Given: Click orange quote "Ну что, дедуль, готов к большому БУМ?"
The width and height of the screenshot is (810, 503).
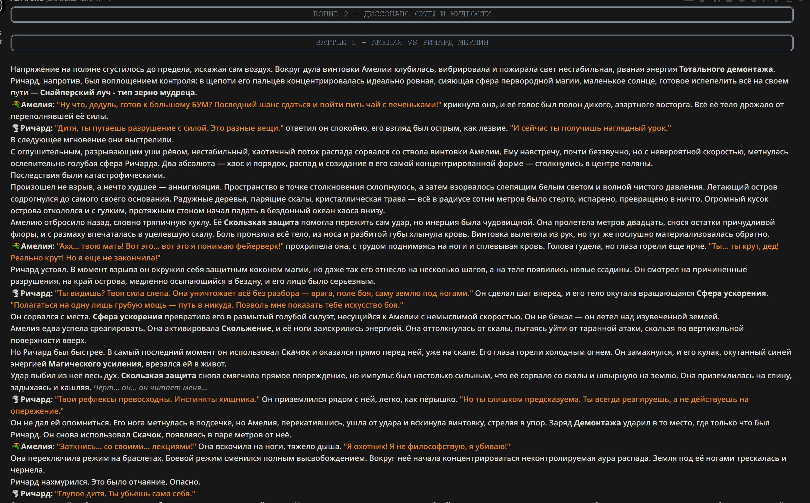Looking at the screenshot, I should tap(135, 105).
